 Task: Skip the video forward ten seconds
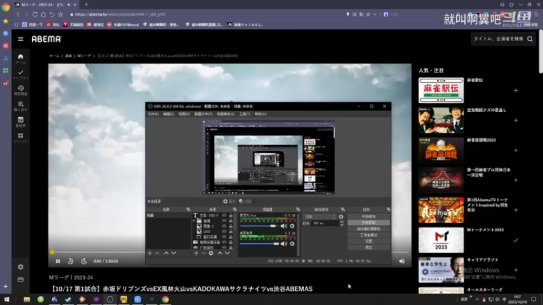click(83, 261)
